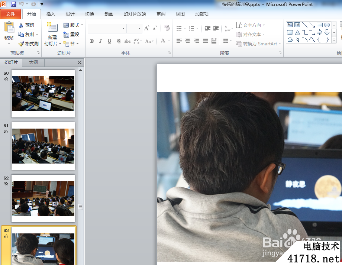
Task: Click the New Slide icon
Action: pos(52,27)
